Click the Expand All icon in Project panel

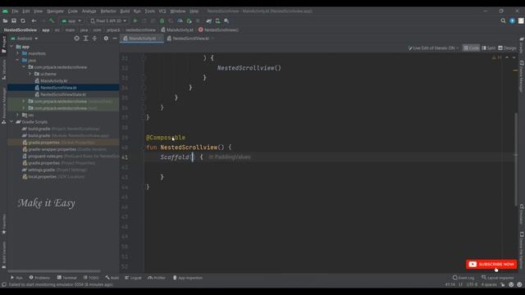(85, 39)
